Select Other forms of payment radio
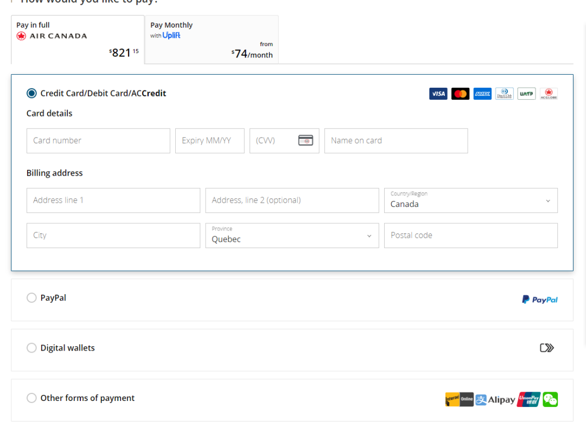This screenshot has width=586, height=428. 31,398
